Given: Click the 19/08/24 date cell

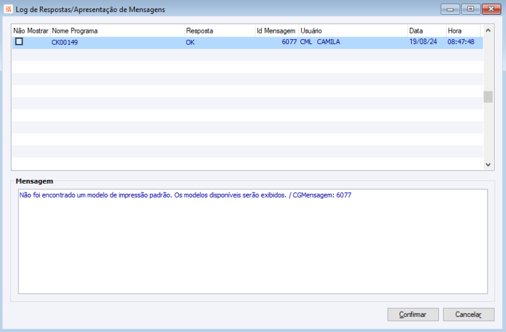Looking at the screenshot, I should [426, 42].
